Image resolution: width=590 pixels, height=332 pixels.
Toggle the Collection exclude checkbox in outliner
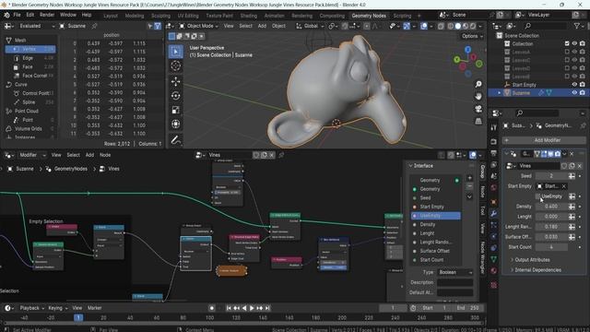coord(567,43)
